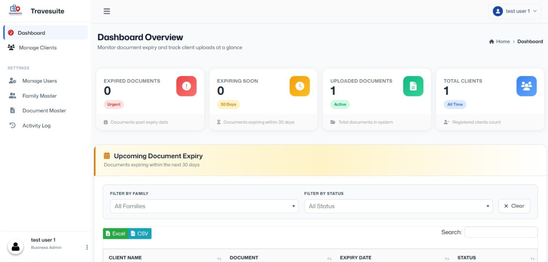
Task: Sort by Status column
Action: [x=495, y=258]
